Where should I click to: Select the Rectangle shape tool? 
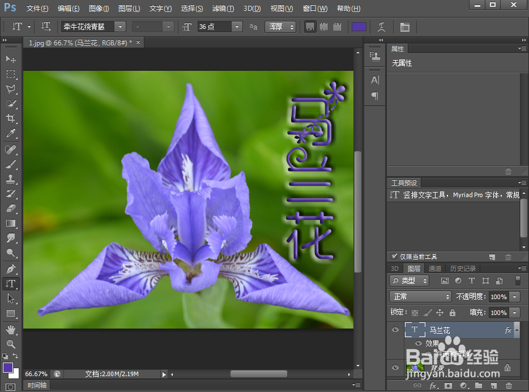tap(11, 313)
